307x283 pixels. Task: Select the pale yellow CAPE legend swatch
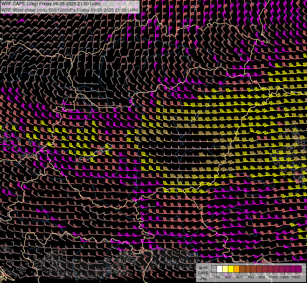coord(225,269)
